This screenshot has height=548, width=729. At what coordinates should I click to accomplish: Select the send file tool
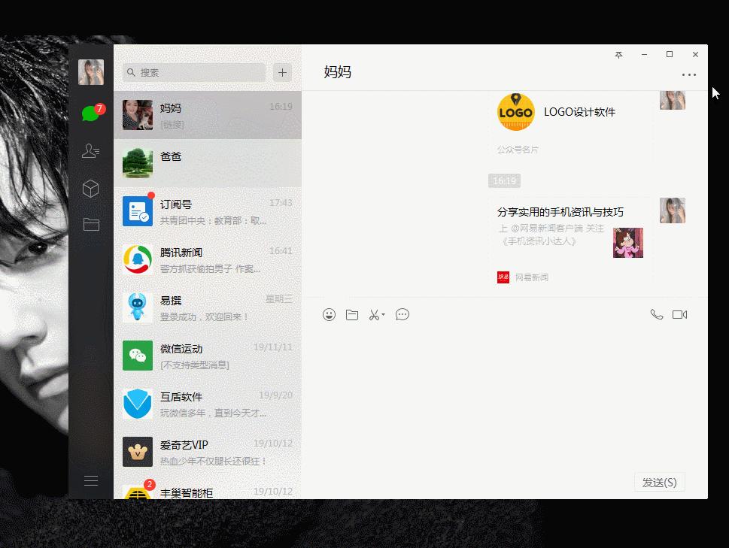[x=352, y=314]
